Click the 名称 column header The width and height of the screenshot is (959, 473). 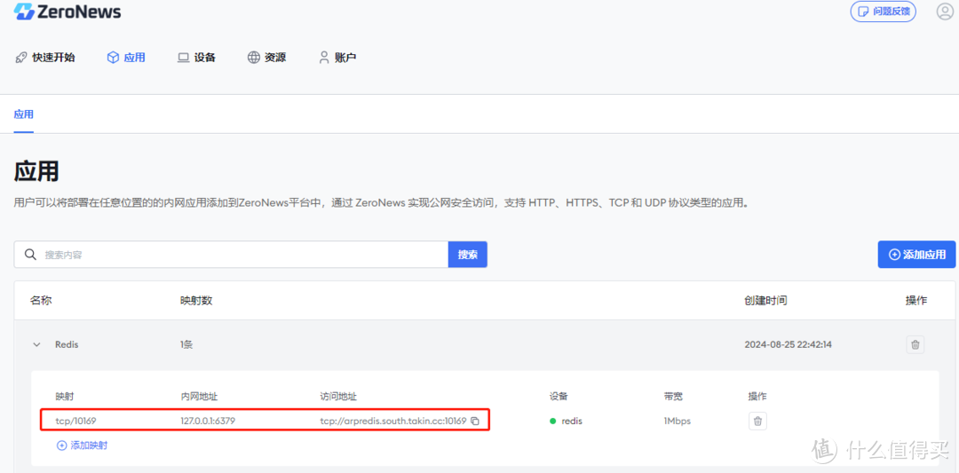[41, 301]
